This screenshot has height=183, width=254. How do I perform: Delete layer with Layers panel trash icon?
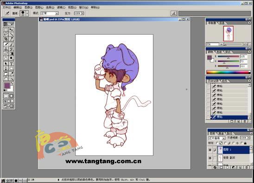[247, 167]
